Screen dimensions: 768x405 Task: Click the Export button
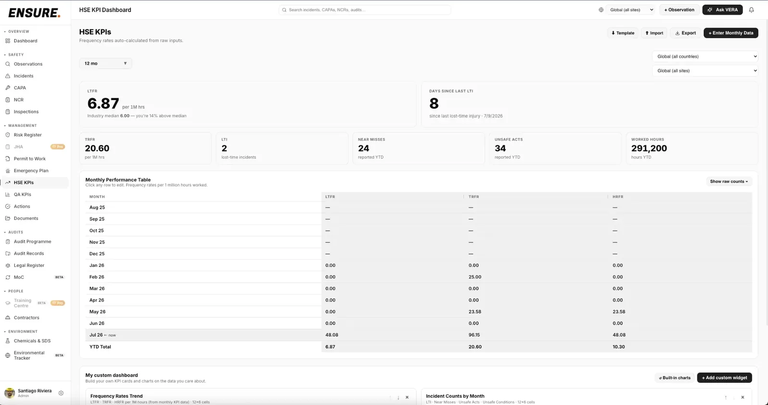[685, 33]
